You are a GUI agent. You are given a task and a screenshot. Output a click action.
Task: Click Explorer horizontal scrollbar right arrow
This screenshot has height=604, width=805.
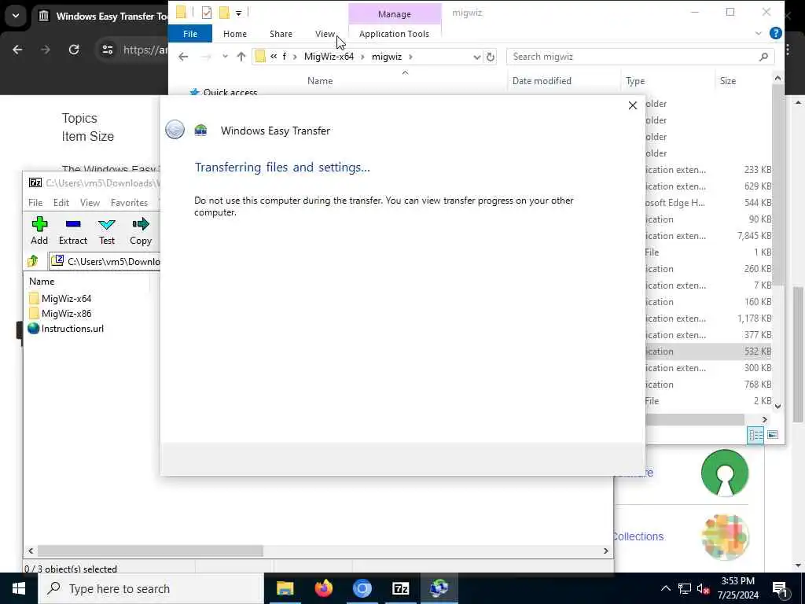click(x=764, y=420)
